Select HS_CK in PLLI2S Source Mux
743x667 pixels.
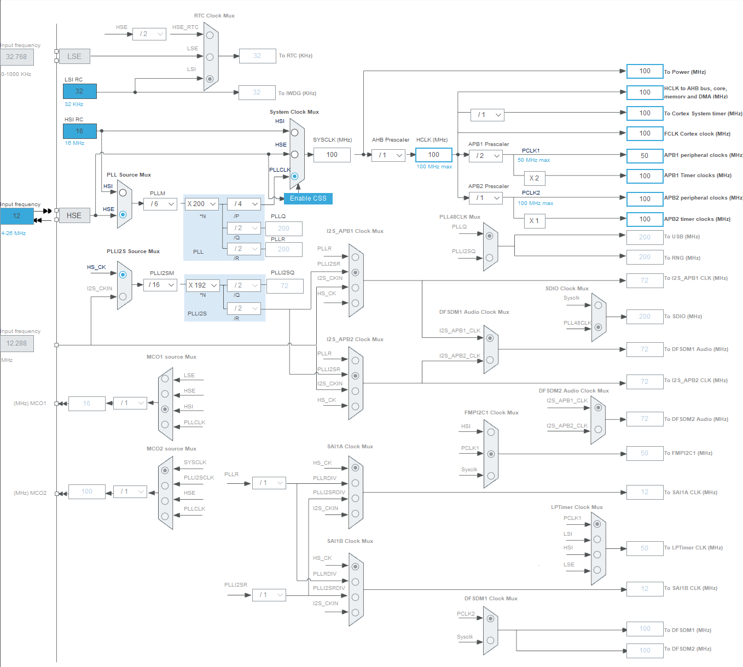123,274
